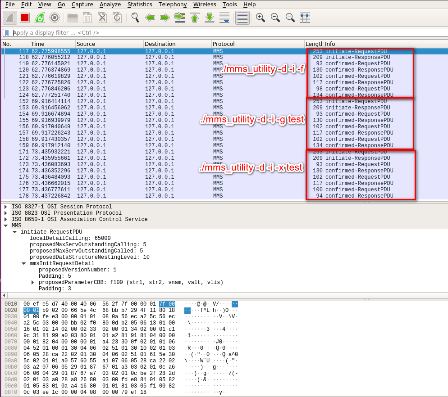Viewport: 448px width, 397px height.
Task: Collapse the MMS protocol tree node
Action: tap(5, 226)
